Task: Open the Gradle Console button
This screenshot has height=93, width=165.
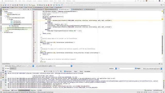Action: click(x=158, y=90)
